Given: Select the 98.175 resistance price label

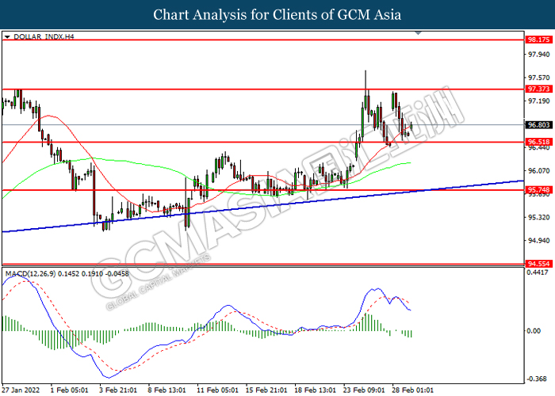Looking at the screenshot, I should pyautogui.click(x=538, y=40).
